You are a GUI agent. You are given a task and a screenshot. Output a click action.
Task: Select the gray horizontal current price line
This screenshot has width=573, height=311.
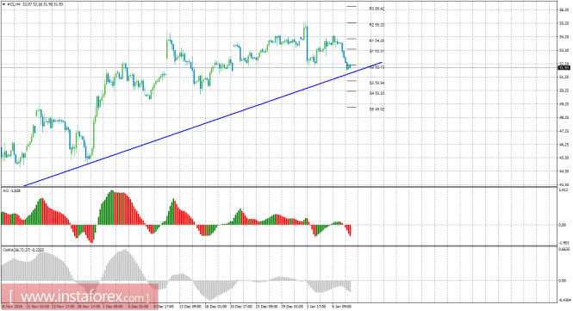click(279, 67)
